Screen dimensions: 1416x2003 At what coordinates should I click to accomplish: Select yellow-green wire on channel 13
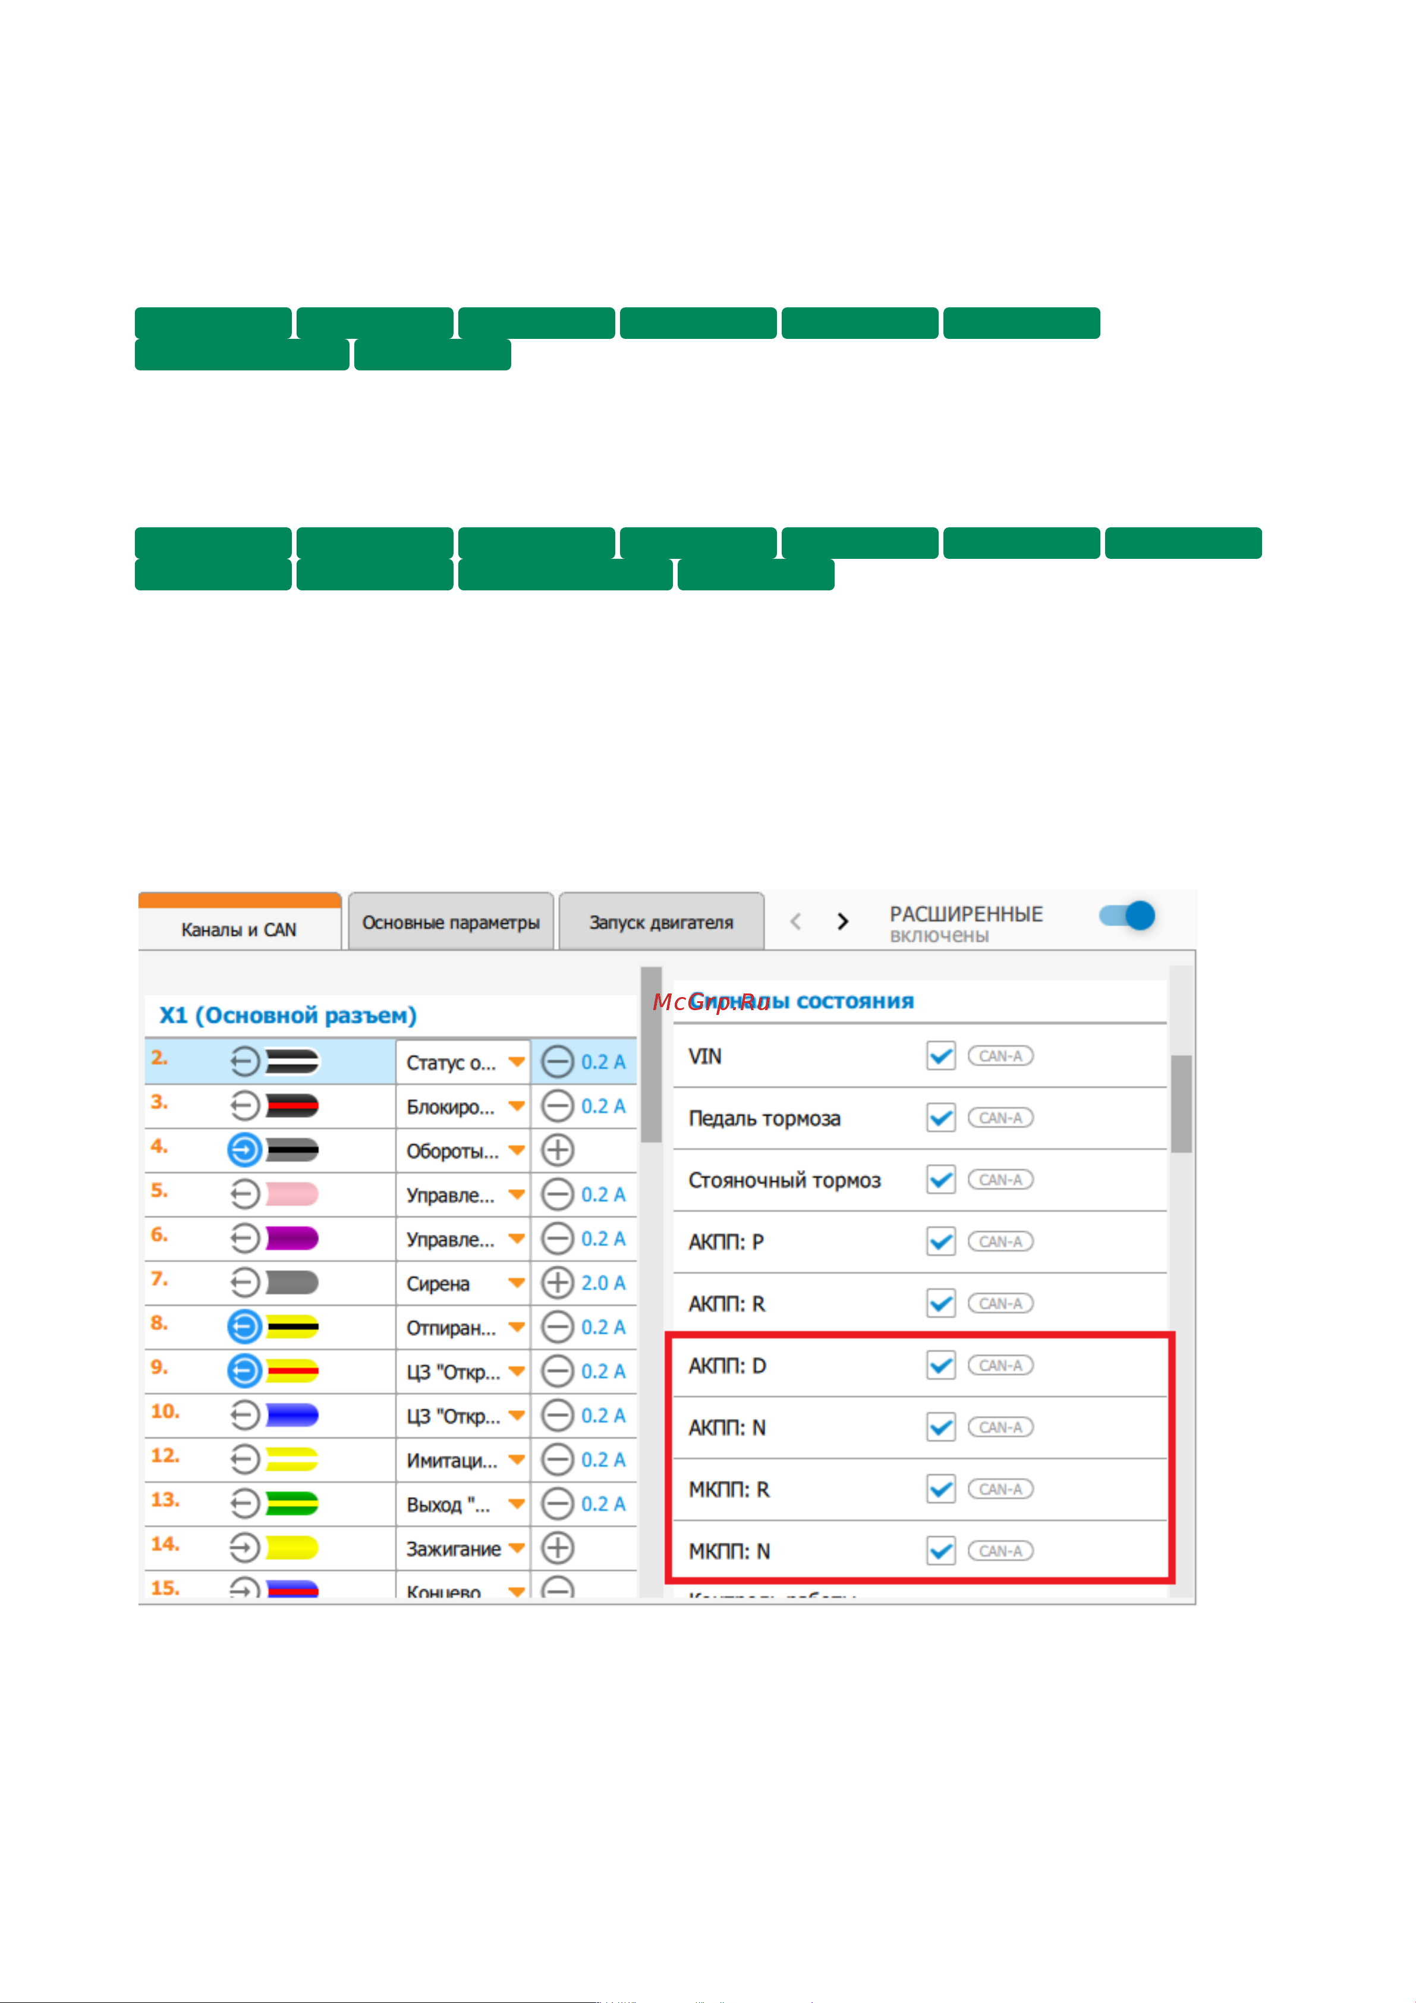(x=292, y=1504)
